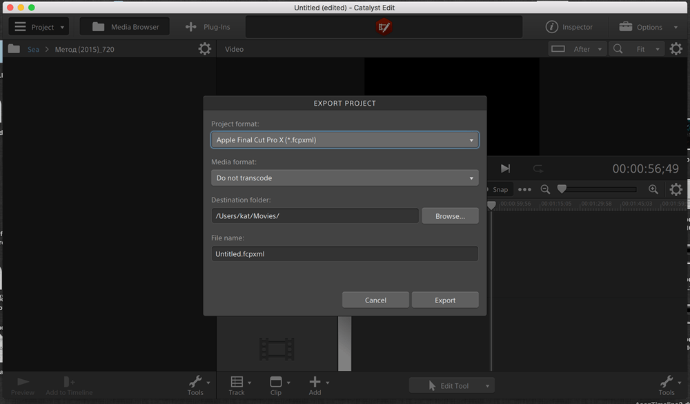The width and height of the screenshot is (690, 404).
Task: Click the filmstrip clip placeholder thumbnail
Action: pos(277,349)
